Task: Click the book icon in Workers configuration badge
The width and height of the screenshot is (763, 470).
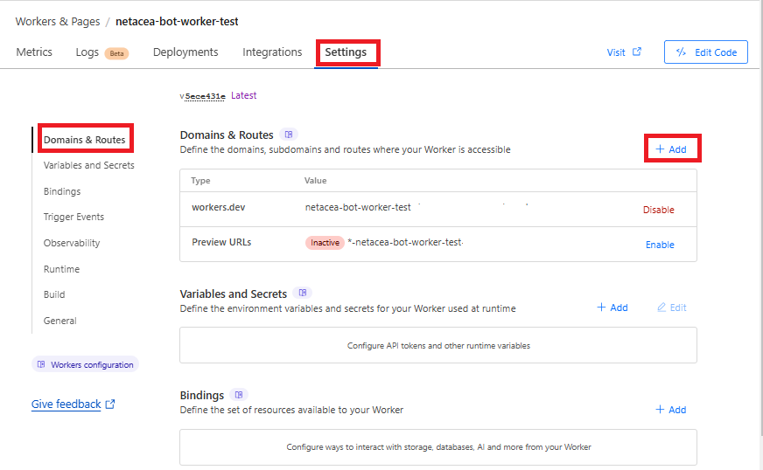Action: (x=41, y=364)
